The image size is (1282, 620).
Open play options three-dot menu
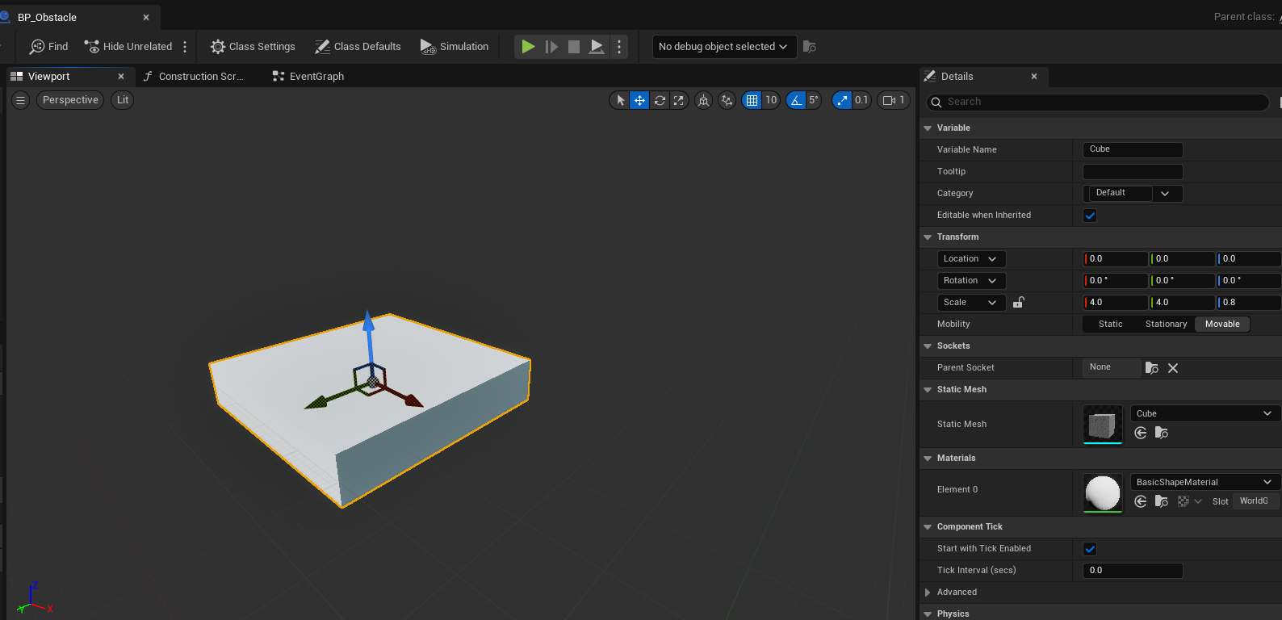click(619, 47)
